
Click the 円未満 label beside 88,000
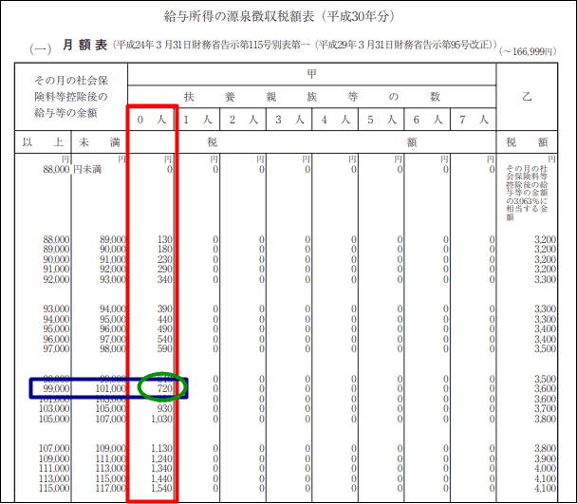click(87, 170)
